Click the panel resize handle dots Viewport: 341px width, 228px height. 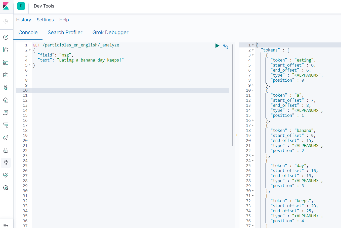click(237, 136)
